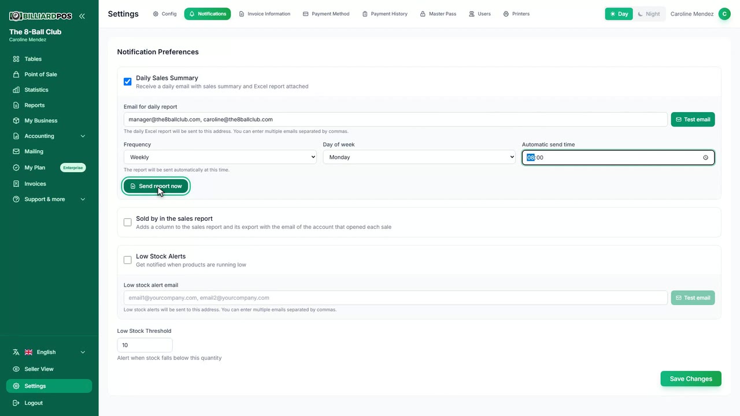Click the Seller View eye icon
Viewport: 740px width, 416px height.
[16, 369]
